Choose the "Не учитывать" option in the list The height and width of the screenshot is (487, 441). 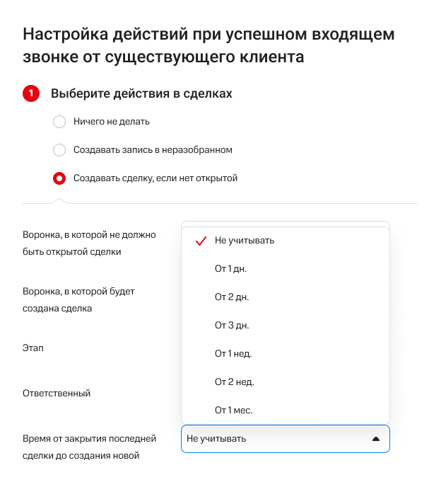click(245, 241)
